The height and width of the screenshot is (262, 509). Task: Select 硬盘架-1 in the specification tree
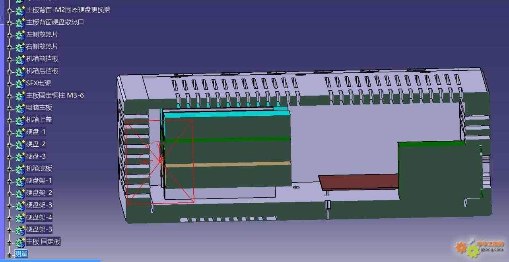pyautogui.click(x=39, y=180)
